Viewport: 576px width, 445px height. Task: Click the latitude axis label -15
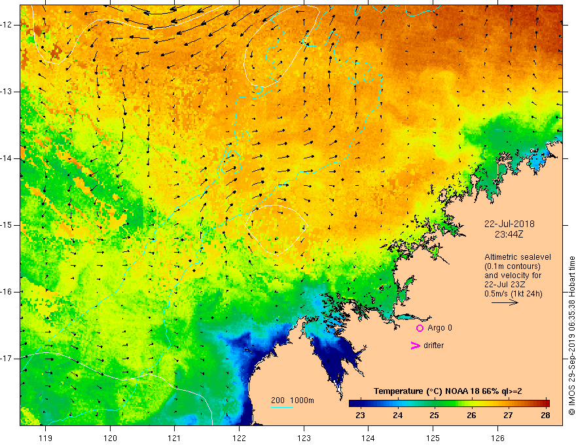click(7, 225)
